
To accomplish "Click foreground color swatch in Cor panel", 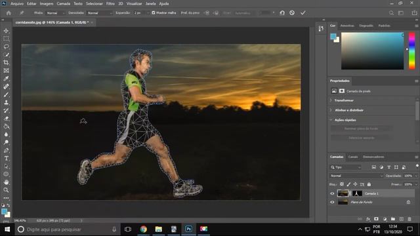I will click(333, 37).
